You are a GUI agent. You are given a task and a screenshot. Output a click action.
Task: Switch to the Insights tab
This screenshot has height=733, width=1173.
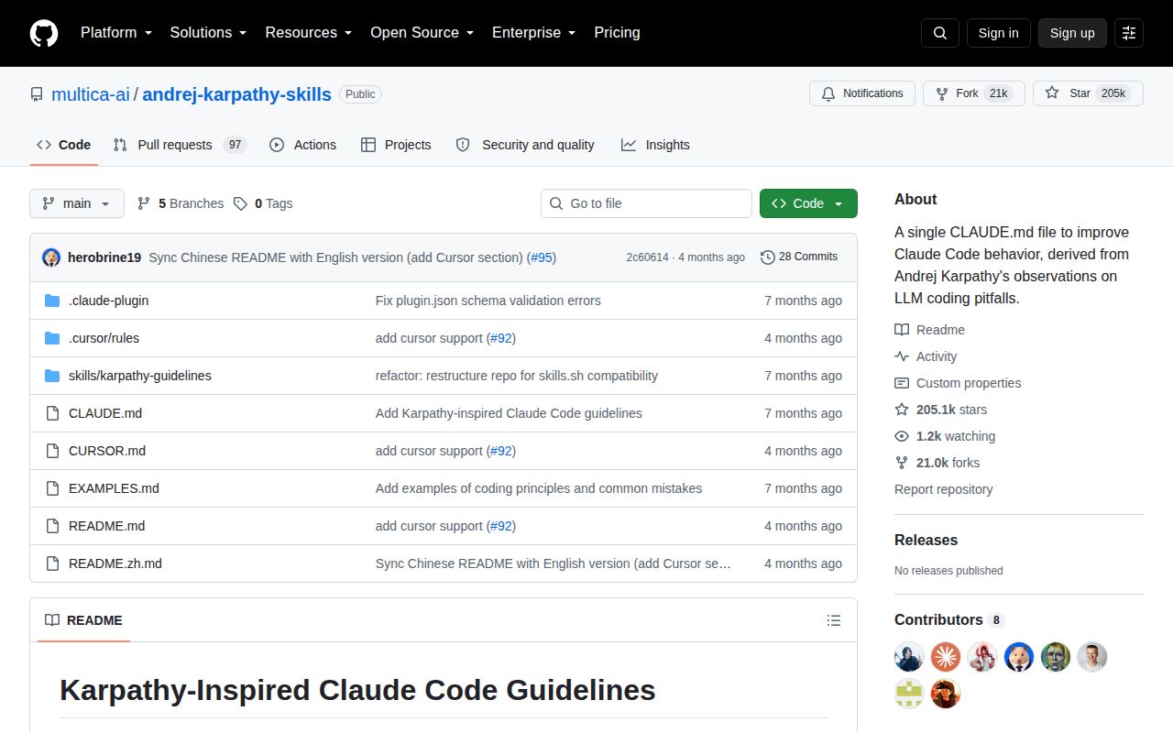655,145
